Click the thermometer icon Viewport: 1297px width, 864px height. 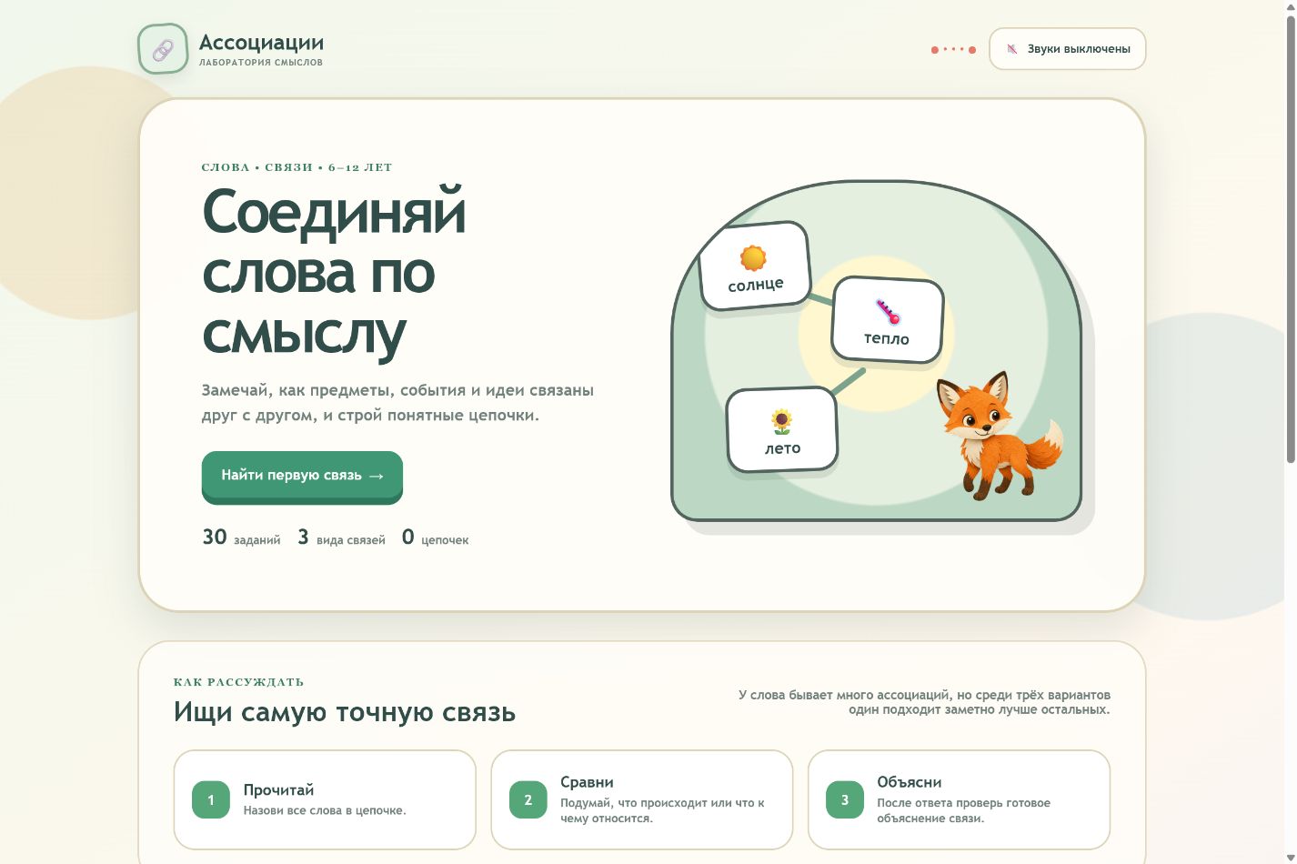(888, 312)
